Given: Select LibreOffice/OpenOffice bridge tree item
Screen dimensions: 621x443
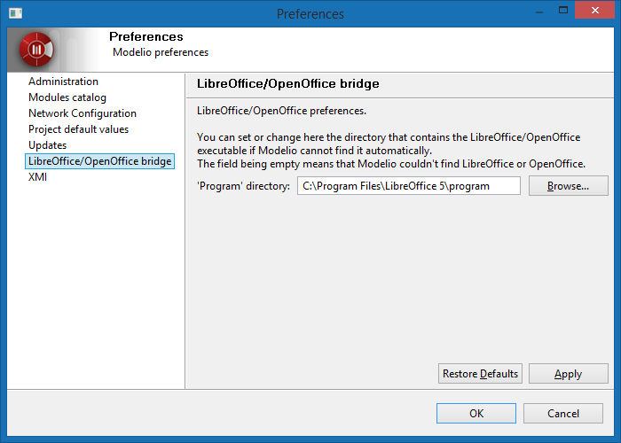Looking at the screenshot, I should (100, 161).
